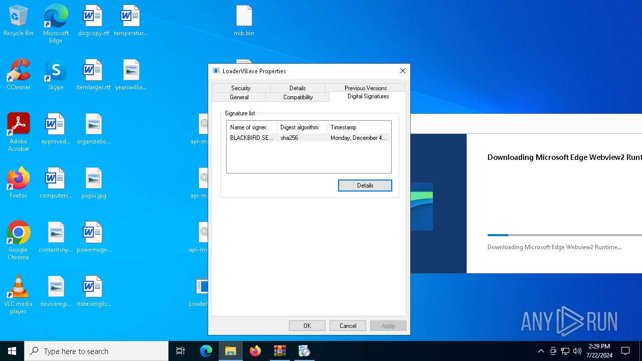Select mib.bin file on desktop

244,21
